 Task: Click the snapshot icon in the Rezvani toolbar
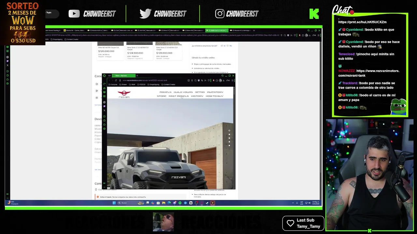[x=195, y=80]
